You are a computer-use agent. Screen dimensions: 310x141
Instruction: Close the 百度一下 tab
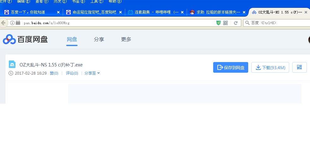click(58, 12)
